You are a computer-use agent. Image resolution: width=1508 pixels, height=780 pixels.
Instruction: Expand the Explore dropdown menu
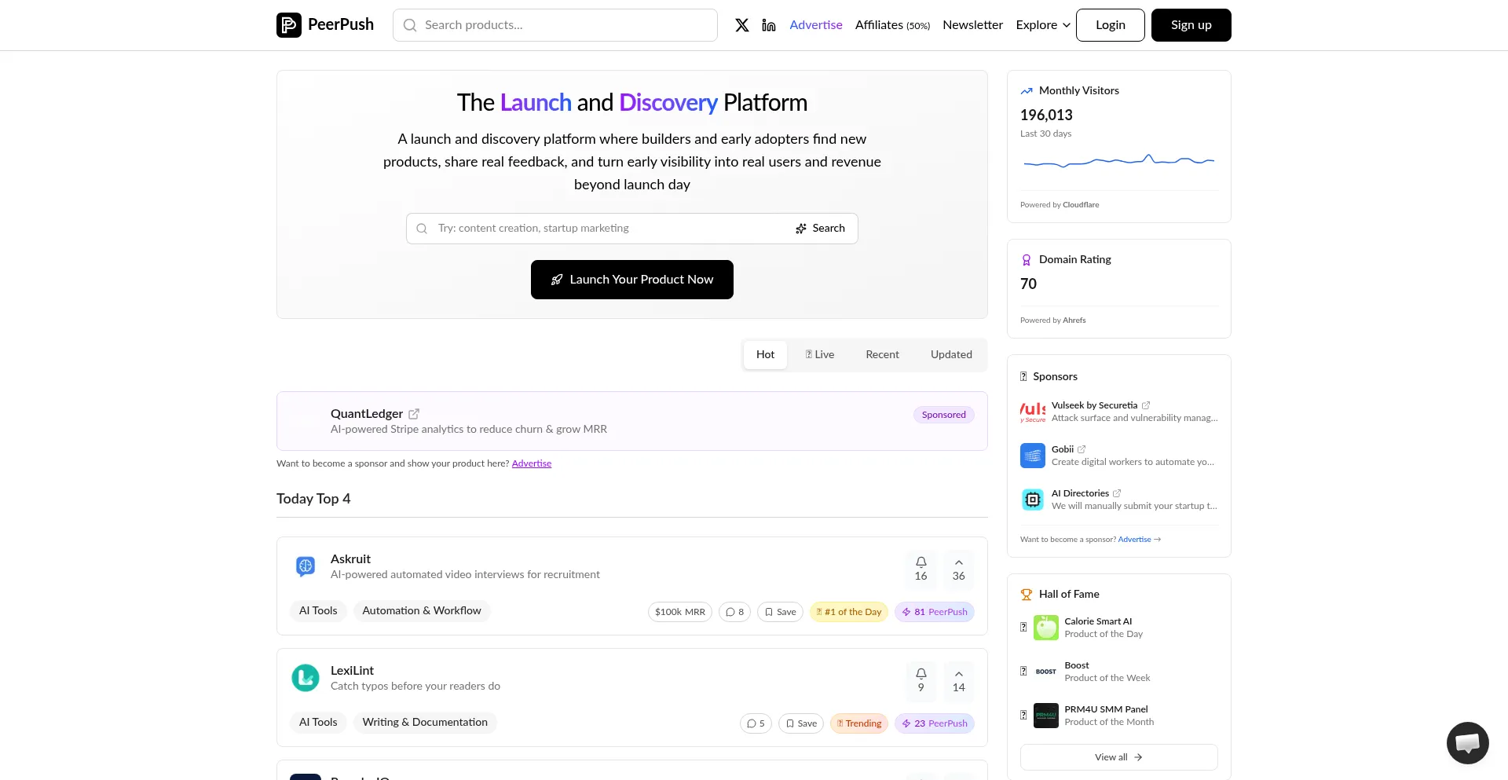(x=1043, y=25)
